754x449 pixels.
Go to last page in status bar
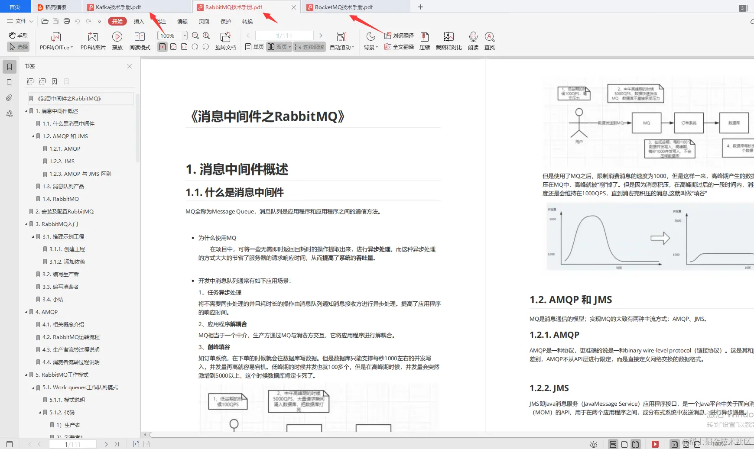[x=117, y=444]
